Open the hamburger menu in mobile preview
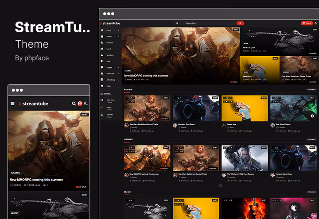 pyautogui.click(x=12, y=104)
